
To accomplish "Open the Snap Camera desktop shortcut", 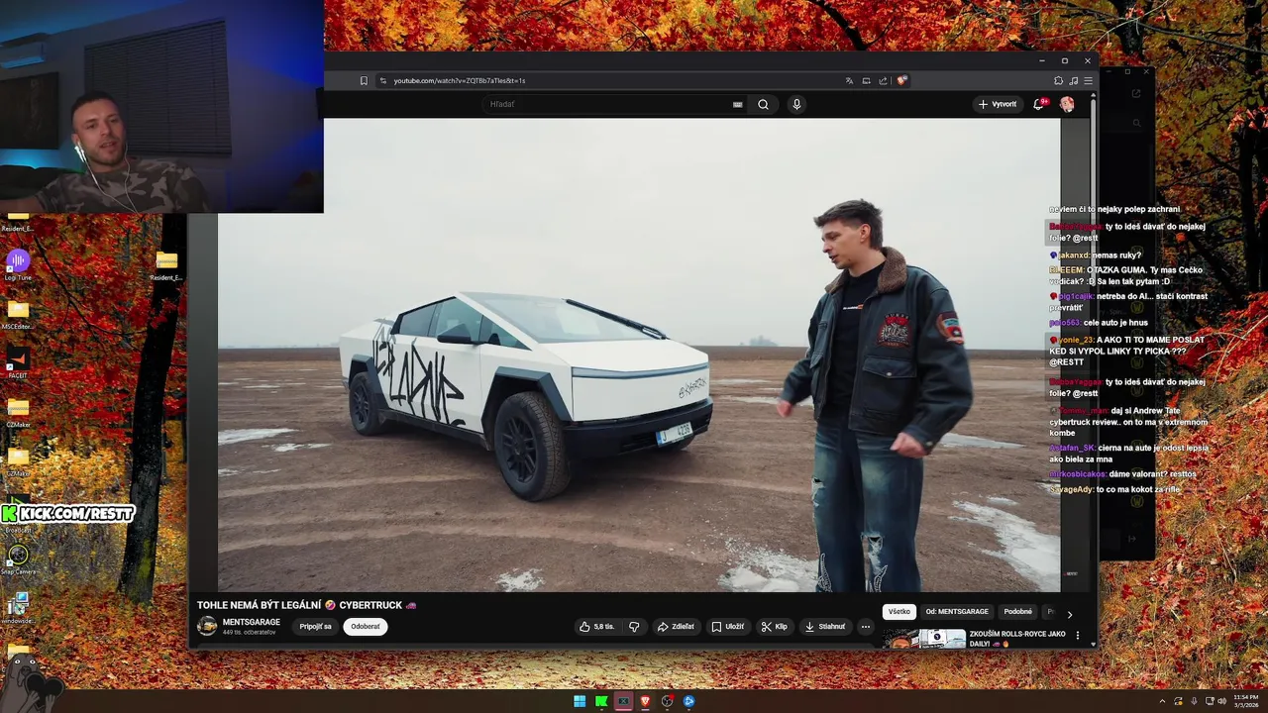I will tap(18, 559).
